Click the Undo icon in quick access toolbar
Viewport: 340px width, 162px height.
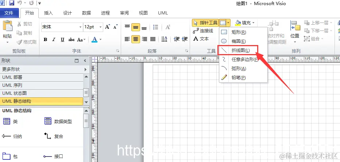[x=19, y=3]
